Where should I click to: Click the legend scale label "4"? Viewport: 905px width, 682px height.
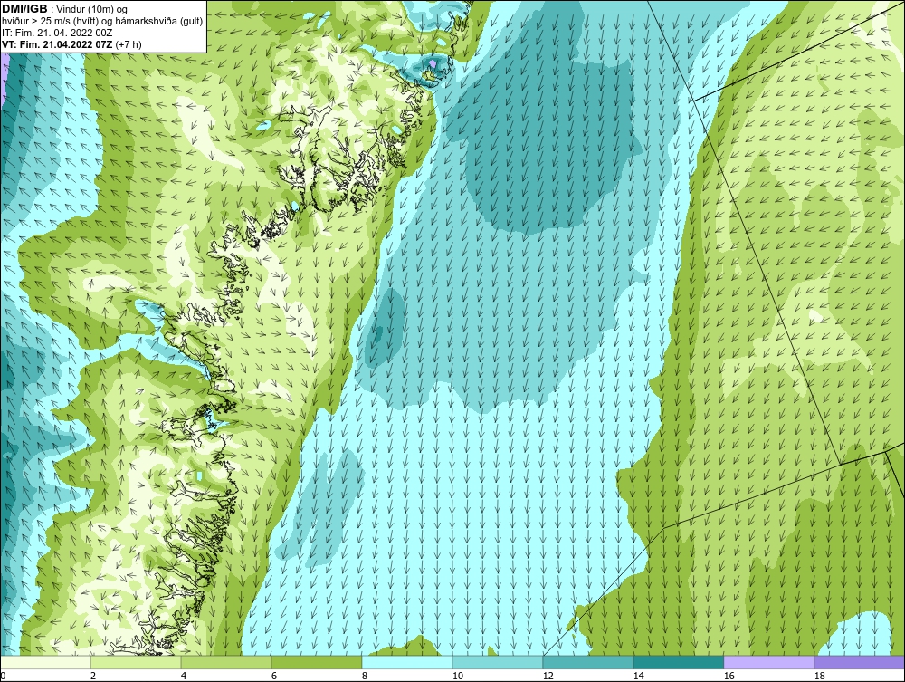(x=184, y=676)
